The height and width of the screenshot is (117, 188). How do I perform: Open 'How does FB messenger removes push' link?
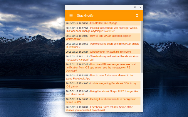(x=101, y=68)
